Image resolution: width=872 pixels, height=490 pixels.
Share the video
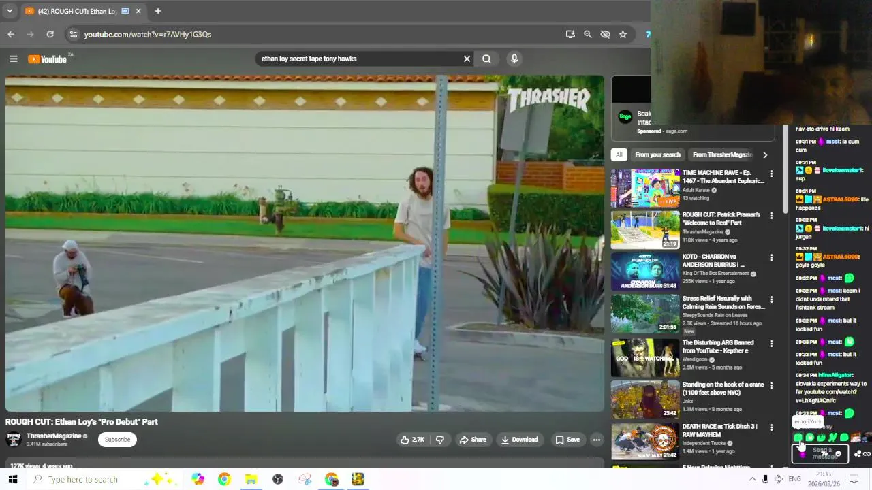(473, 440)
